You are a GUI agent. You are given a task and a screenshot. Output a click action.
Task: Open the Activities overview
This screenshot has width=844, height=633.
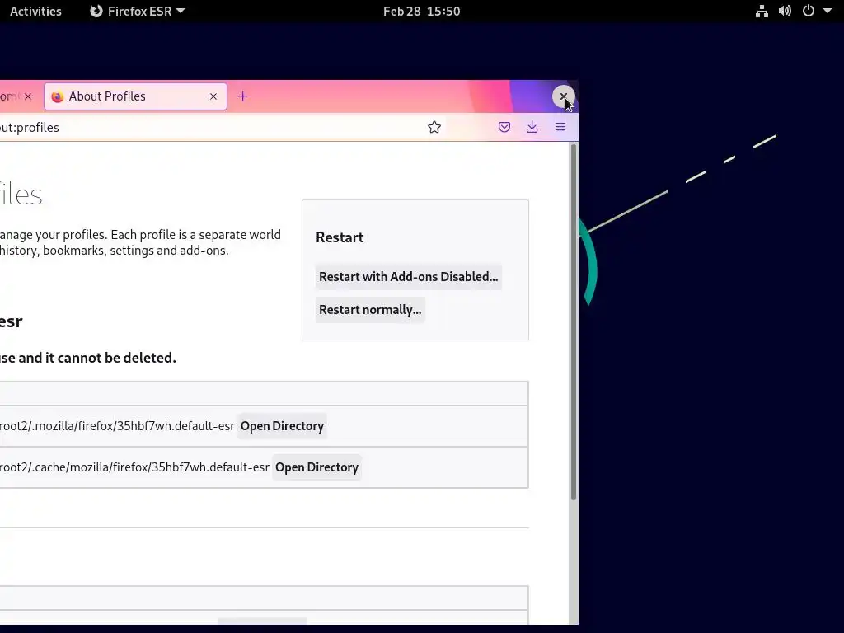coord(35,12)
